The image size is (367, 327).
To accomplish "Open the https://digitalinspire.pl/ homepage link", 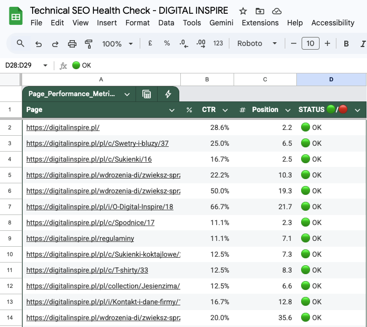I will tap(63, 127).
